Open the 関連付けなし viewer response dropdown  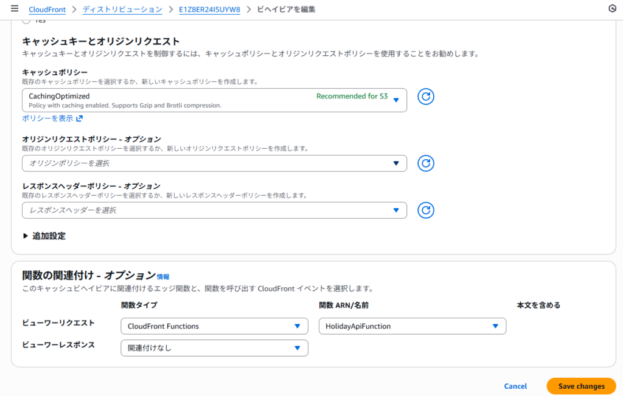pyautogui.click(x=214, y=348)
